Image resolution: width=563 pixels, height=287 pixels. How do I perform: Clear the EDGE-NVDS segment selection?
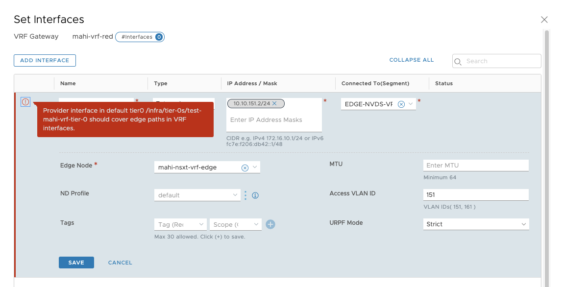[x=401, y=104]
